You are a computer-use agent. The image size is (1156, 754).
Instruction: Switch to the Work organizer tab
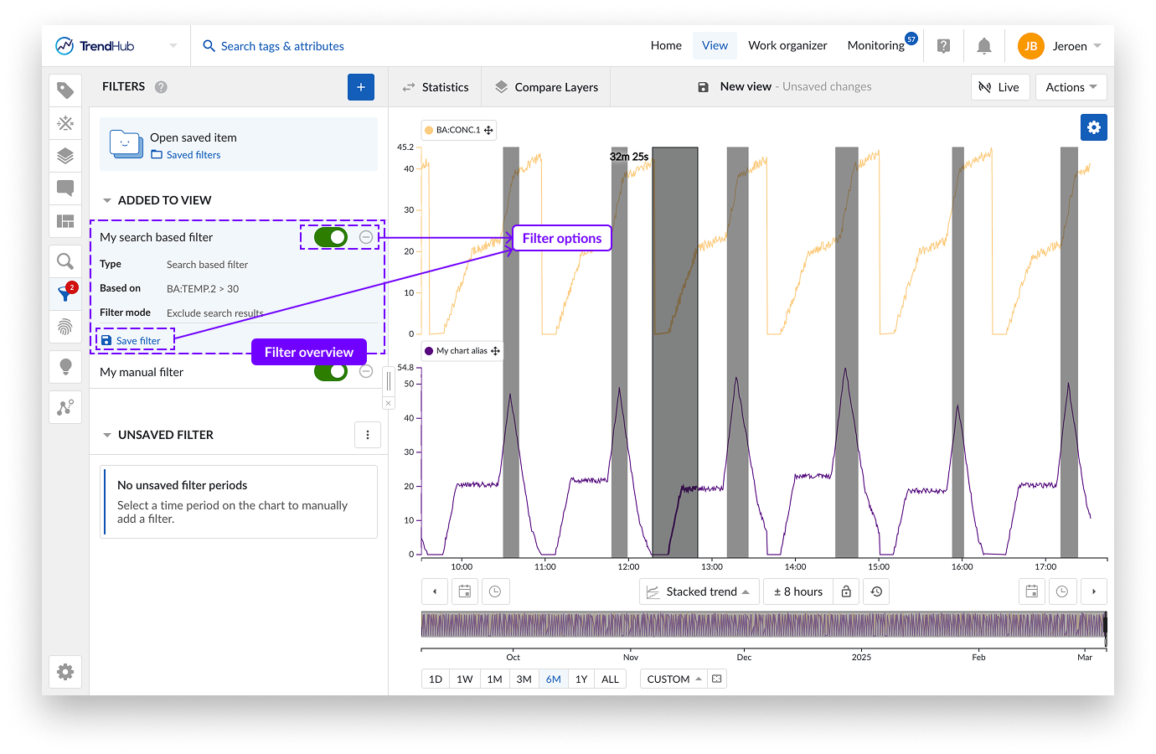click(787, 46)
